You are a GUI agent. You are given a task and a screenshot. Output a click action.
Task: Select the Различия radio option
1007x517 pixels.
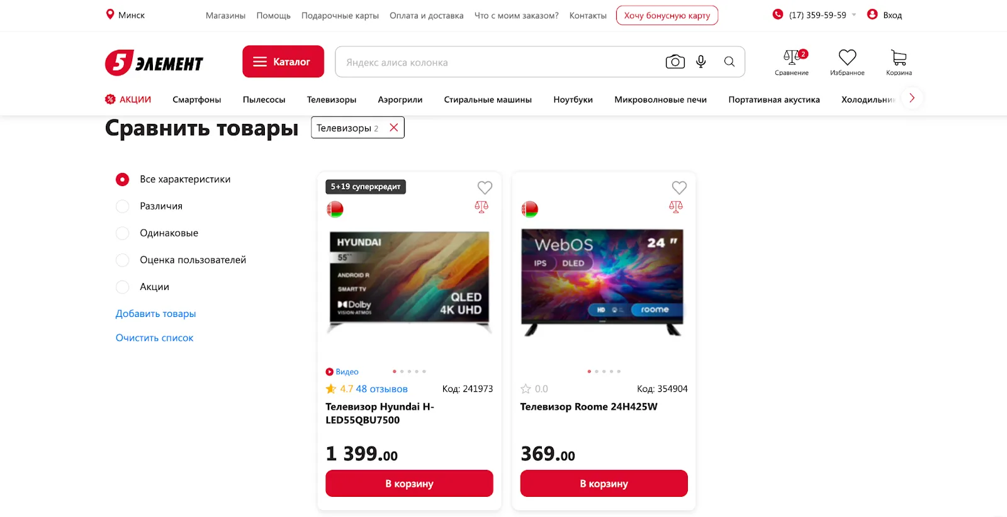(x=123, y=206)
